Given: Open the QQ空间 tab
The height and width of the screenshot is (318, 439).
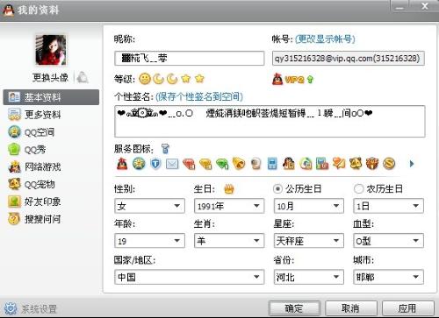Looking at the screenshot, I should [51, 132].
